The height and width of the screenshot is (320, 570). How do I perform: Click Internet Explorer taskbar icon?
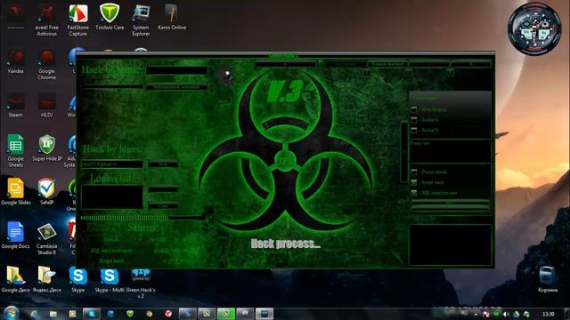coord(34,314)
